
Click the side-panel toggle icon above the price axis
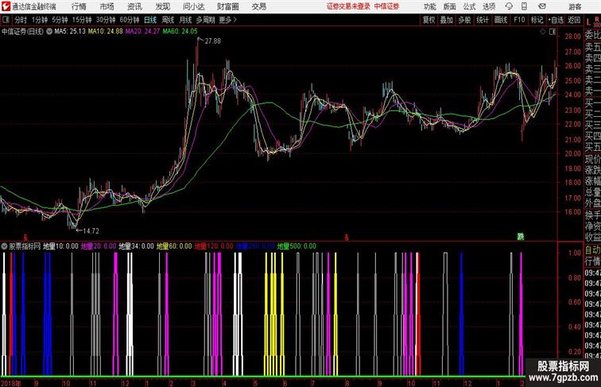(553, 32)
